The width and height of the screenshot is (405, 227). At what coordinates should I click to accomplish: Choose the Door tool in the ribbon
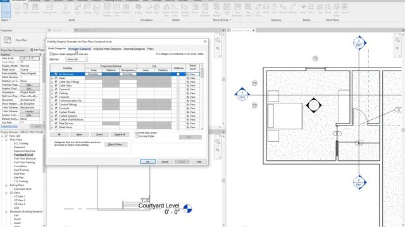click(x=26, y=9)
